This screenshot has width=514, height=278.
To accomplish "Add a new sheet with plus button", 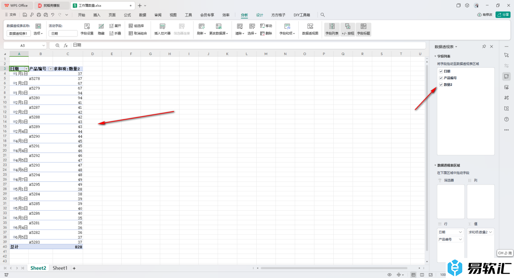I will click(74, 268).
